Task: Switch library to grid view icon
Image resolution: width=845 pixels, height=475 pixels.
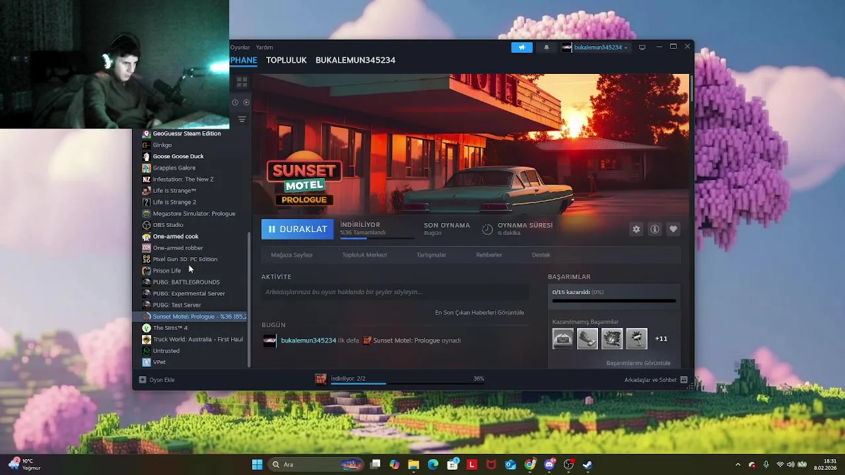Action: pos(242,82)
